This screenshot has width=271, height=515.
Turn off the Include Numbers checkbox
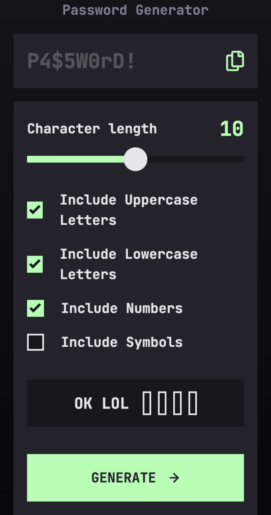coord(35,308)
